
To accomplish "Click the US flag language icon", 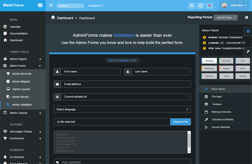I will point(209,6).
